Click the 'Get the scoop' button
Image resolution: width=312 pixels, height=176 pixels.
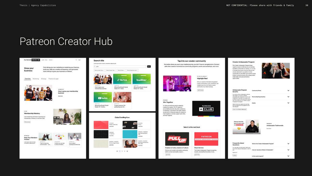tap(200, 90)
